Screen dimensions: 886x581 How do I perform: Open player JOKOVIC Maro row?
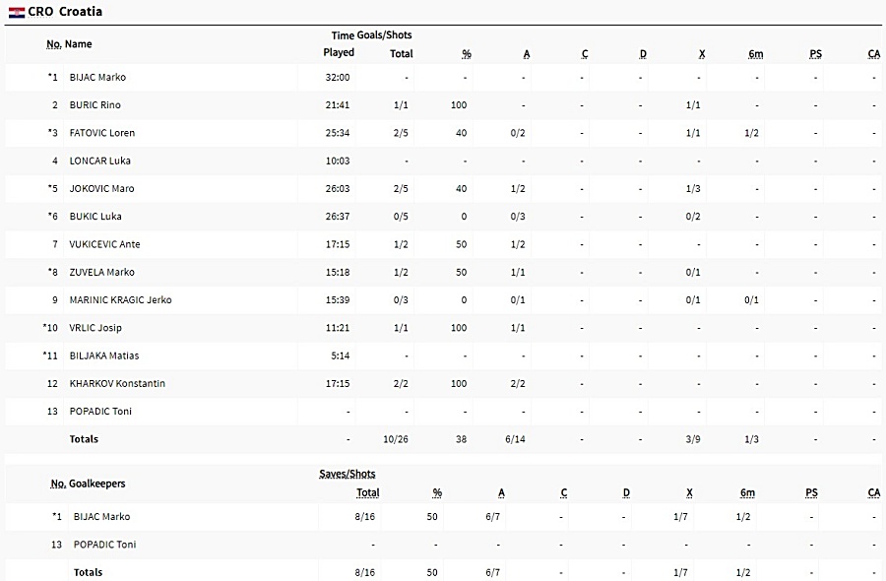[443, 189]
